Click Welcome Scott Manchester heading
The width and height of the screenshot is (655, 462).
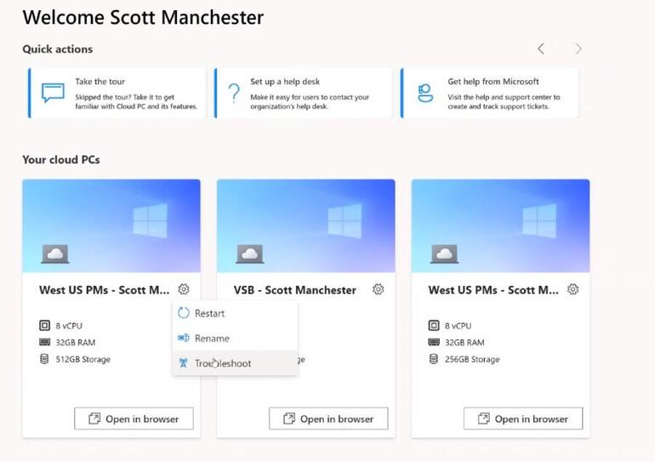click(x=143, y=18)
